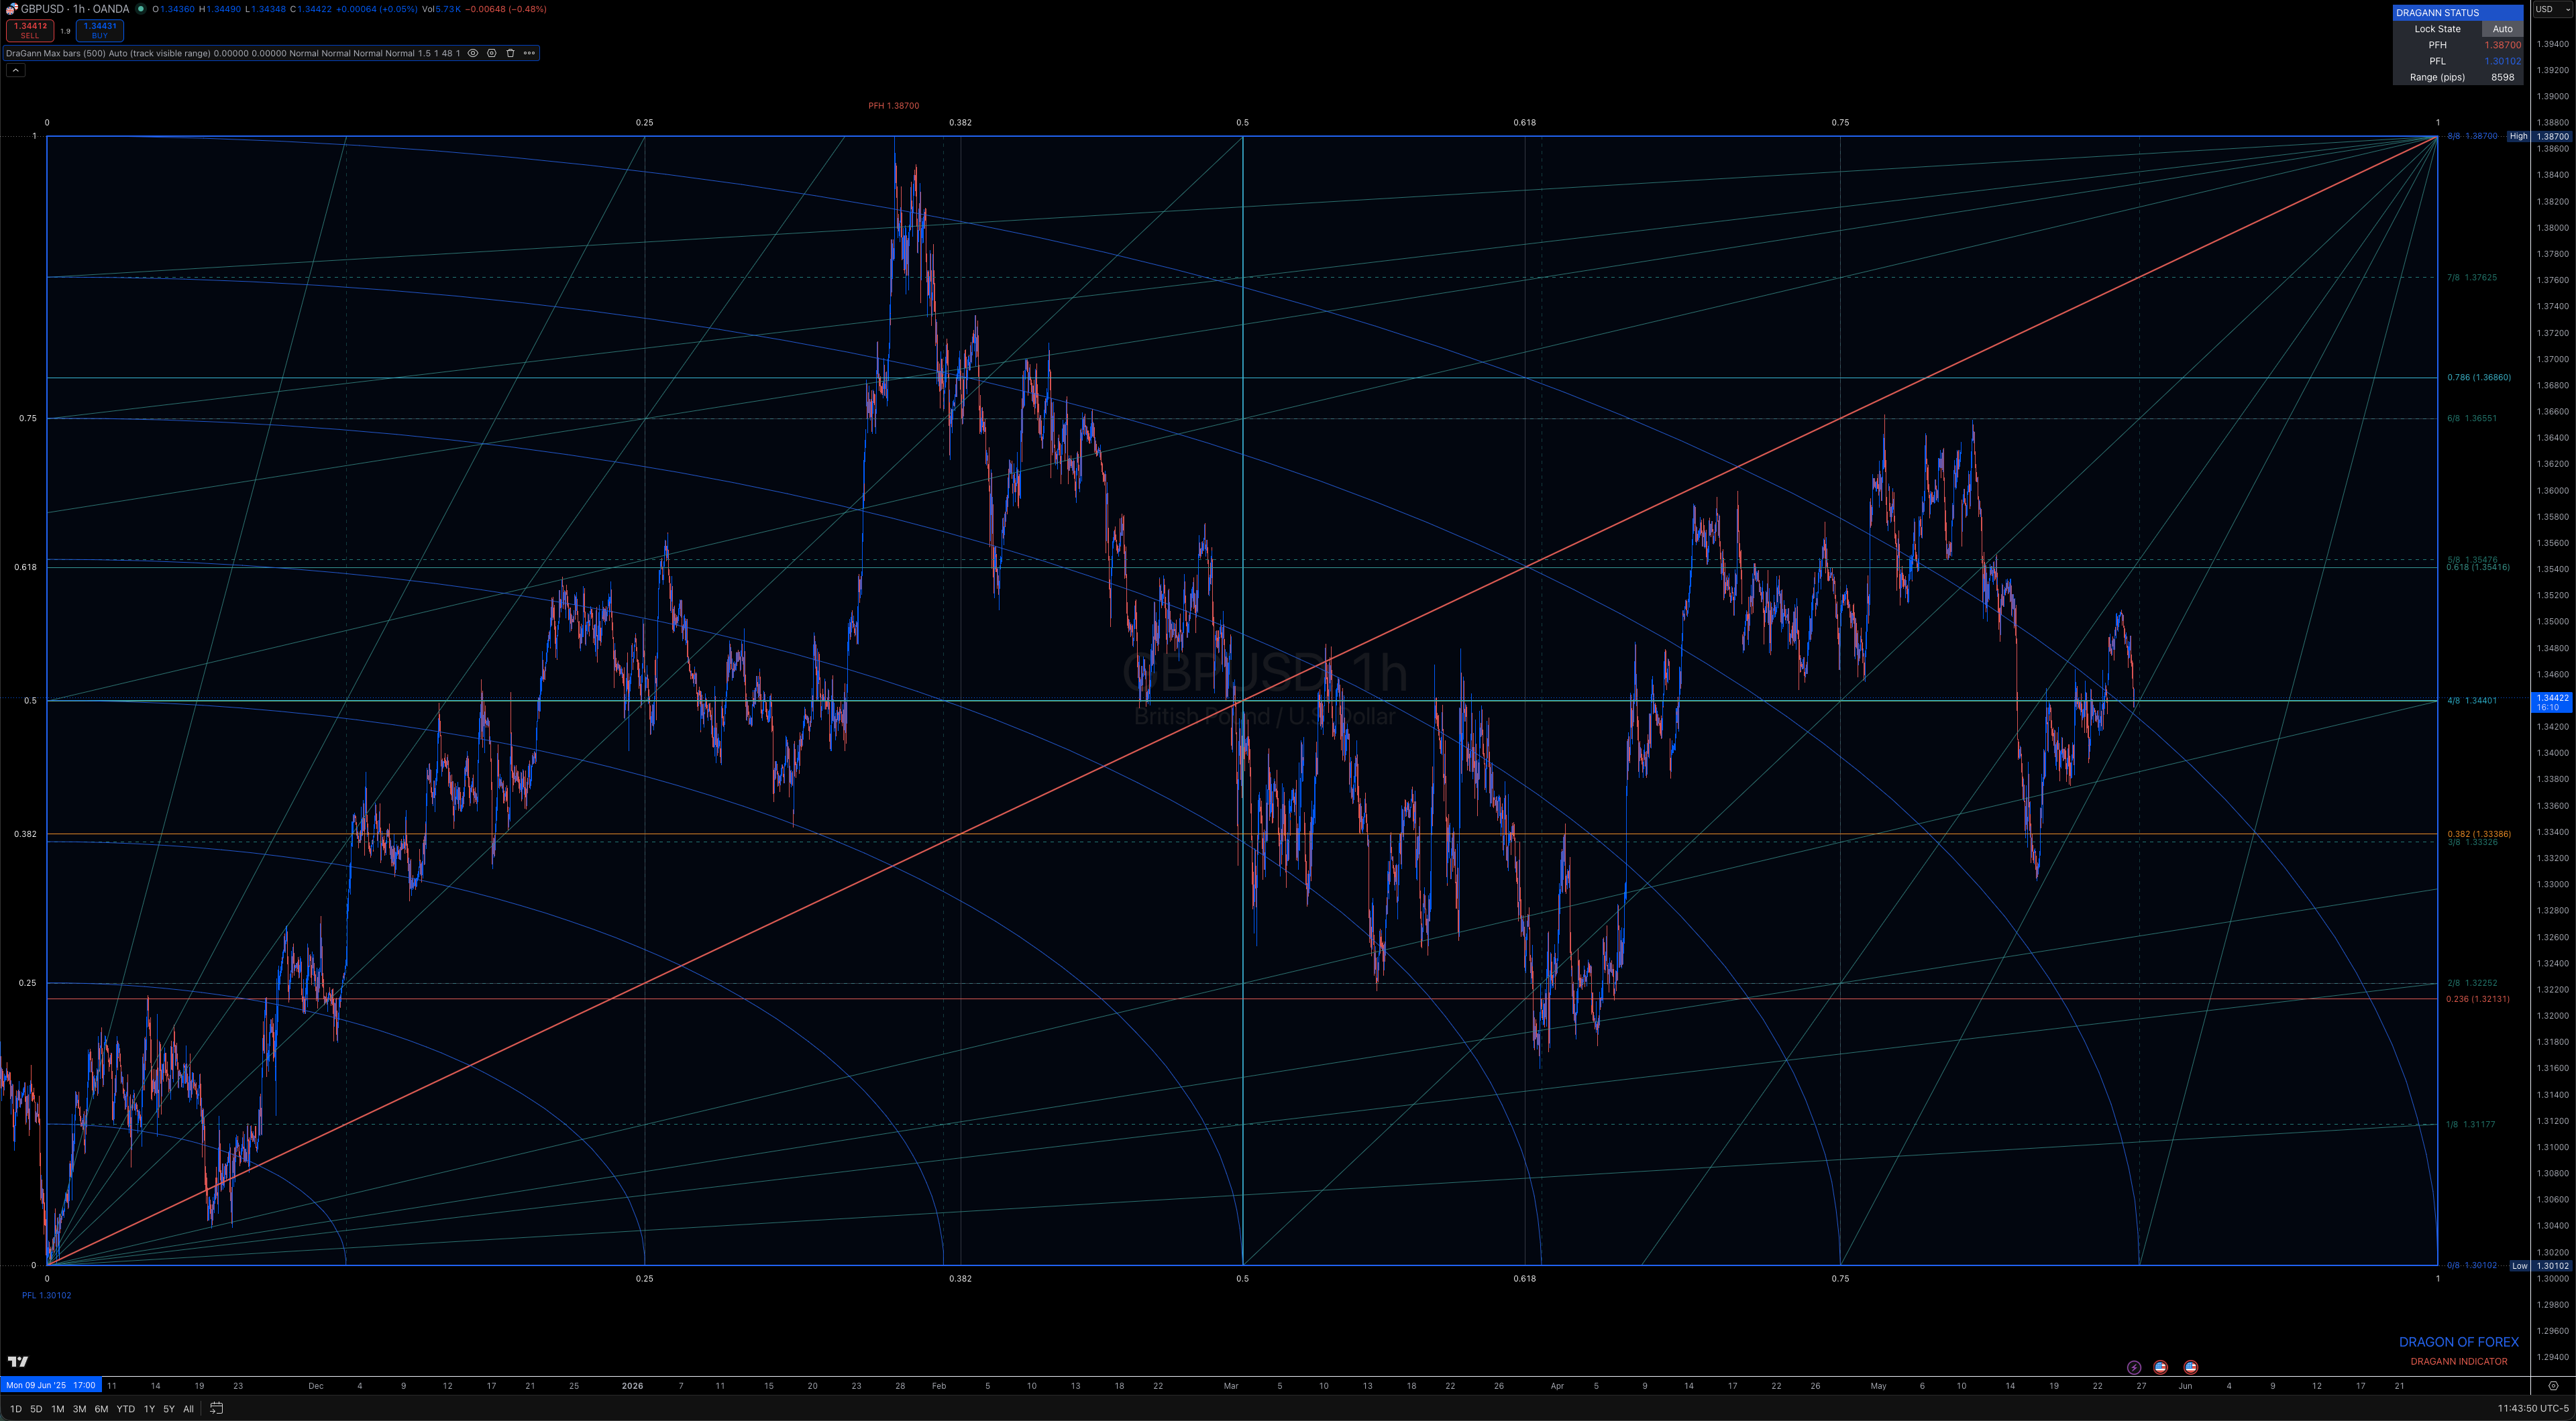Click the PFH value 1.38700 in status table

pyautogui.click(x=2502, y=45)
